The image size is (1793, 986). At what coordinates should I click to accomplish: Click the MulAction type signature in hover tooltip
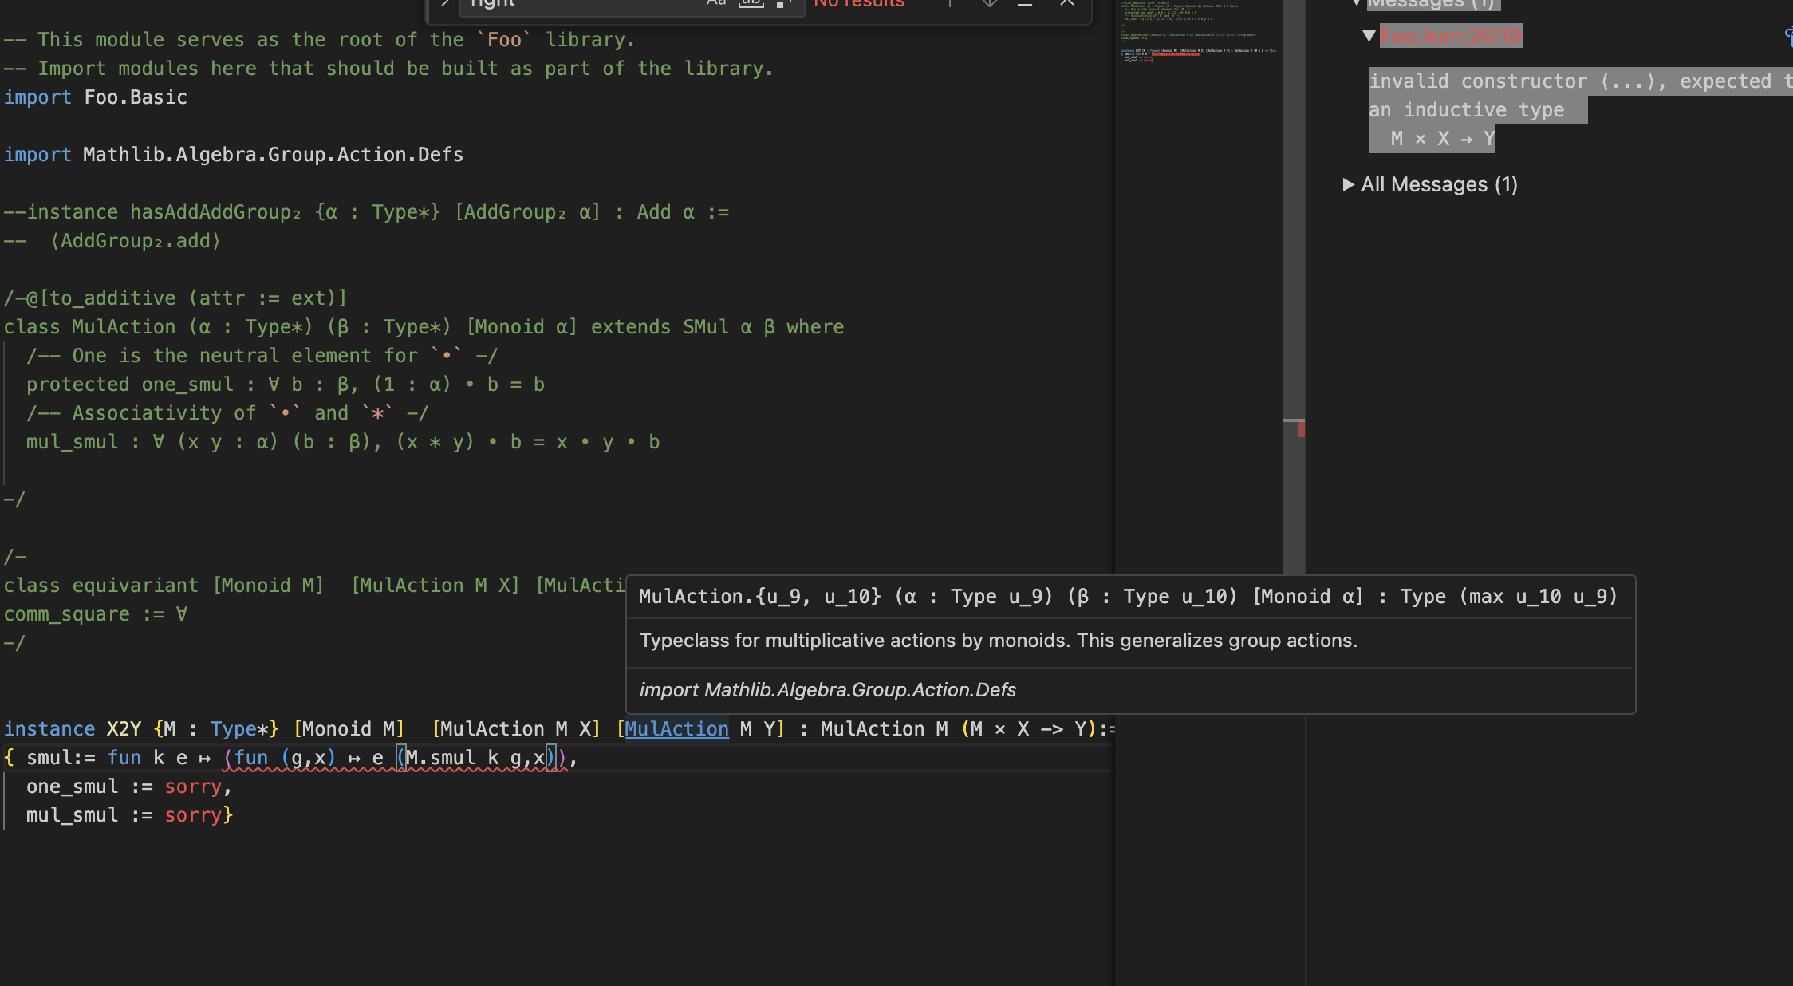click(x=1128, y=597)
